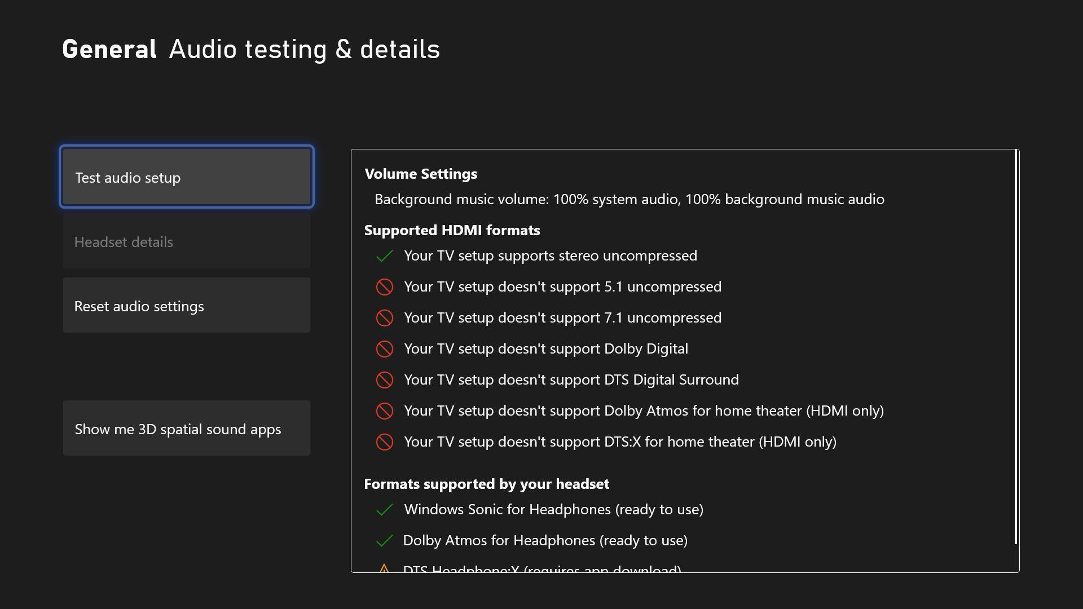Image resolution: width=1083 pixels, height=609 pixels.
Task: Open Headset details option
Action: tap(186, 242)
